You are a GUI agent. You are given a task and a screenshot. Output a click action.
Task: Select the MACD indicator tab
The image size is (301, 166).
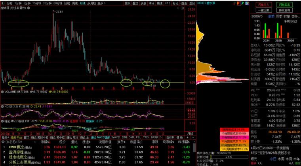point(116,138)
